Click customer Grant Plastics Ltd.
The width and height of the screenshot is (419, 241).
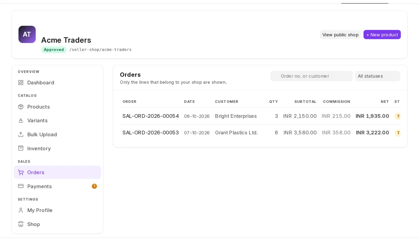236,133
